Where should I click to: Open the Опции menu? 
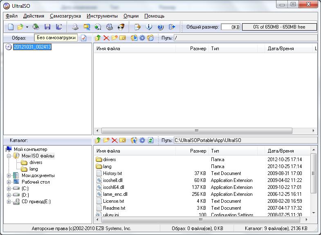tap(131, 16)
